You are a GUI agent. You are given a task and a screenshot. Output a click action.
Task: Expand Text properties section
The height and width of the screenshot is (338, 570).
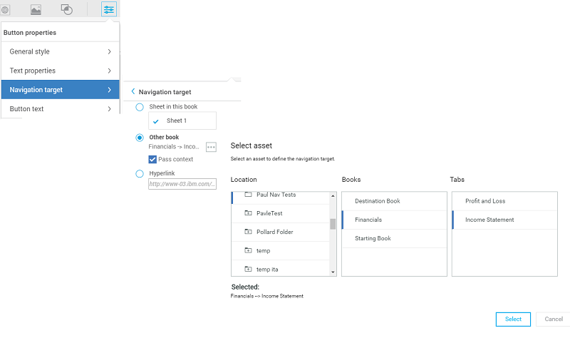click(x=61, y=71)
